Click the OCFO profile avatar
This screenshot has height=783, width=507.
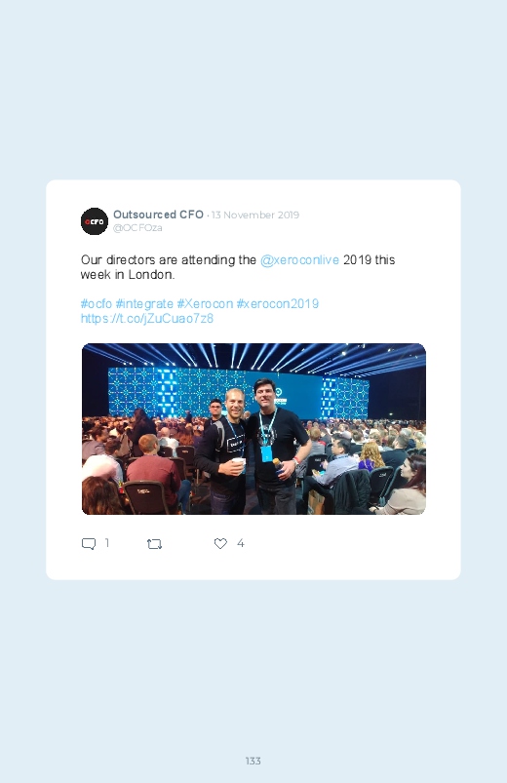click(x=95, y=221)
